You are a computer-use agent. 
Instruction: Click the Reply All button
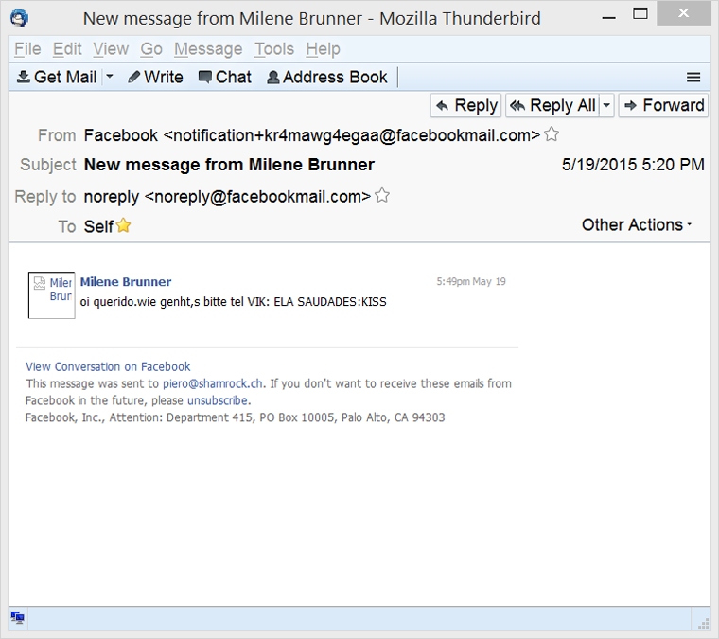[x=552, y=105]
